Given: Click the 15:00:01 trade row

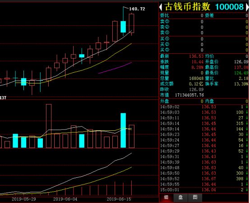Looking at the screenshot, I should (x=204, y=190).
